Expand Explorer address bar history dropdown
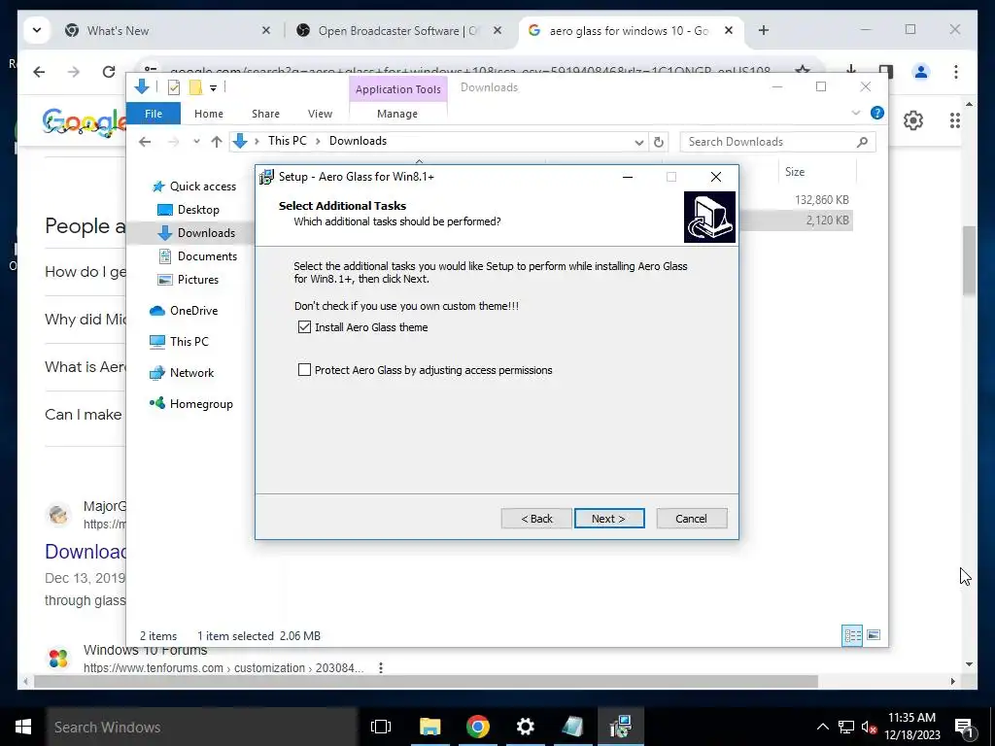Screen dimensions: 995x746 point(639,142)
